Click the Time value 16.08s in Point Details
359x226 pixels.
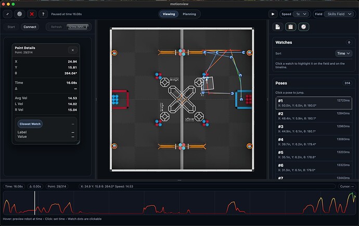[x=72, y=83]
